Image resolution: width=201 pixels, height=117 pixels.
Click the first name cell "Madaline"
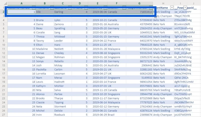click(x=45, y=49)
